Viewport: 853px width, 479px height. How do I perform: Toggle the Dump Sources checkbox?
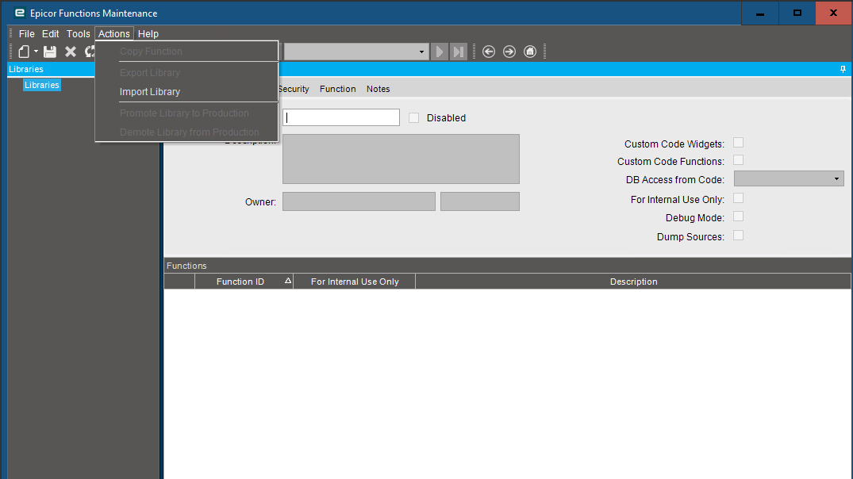point(738,236)
